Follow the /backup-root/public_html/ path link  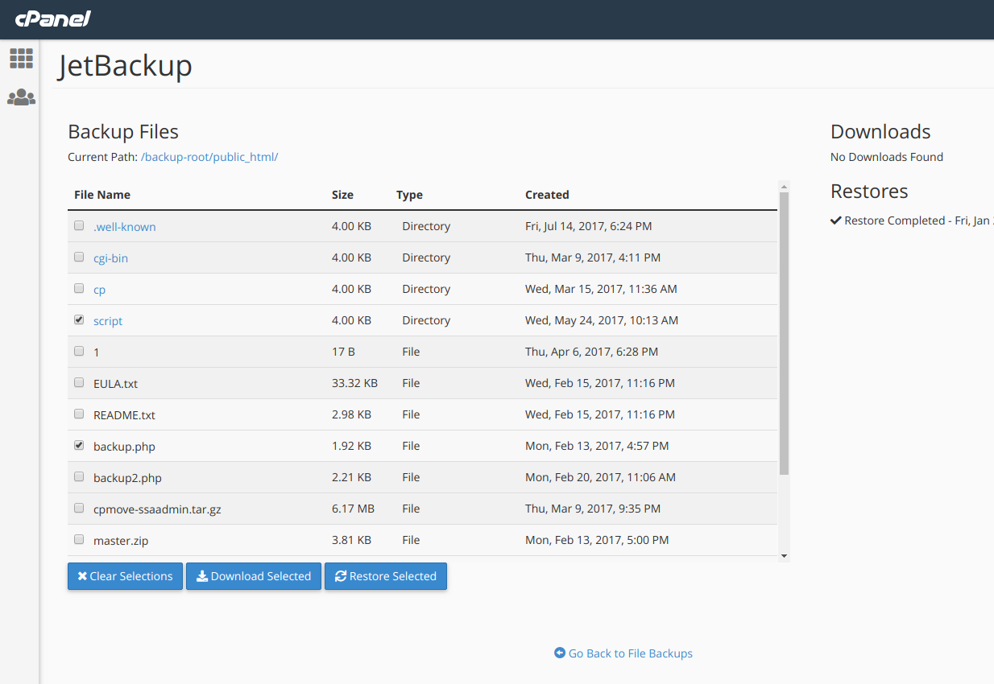[x=209, y=157]
